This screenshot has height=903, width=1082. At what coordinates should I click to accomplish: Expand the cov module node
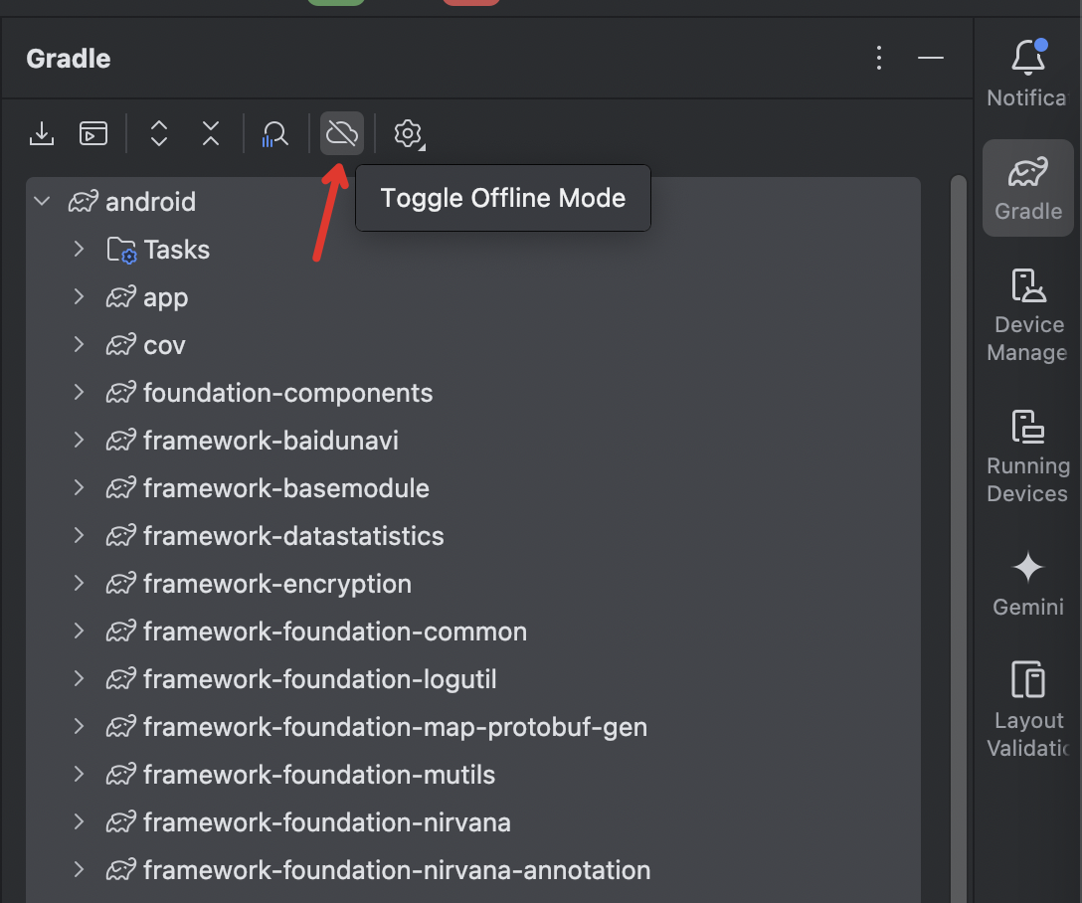click(x=79, y=344)
